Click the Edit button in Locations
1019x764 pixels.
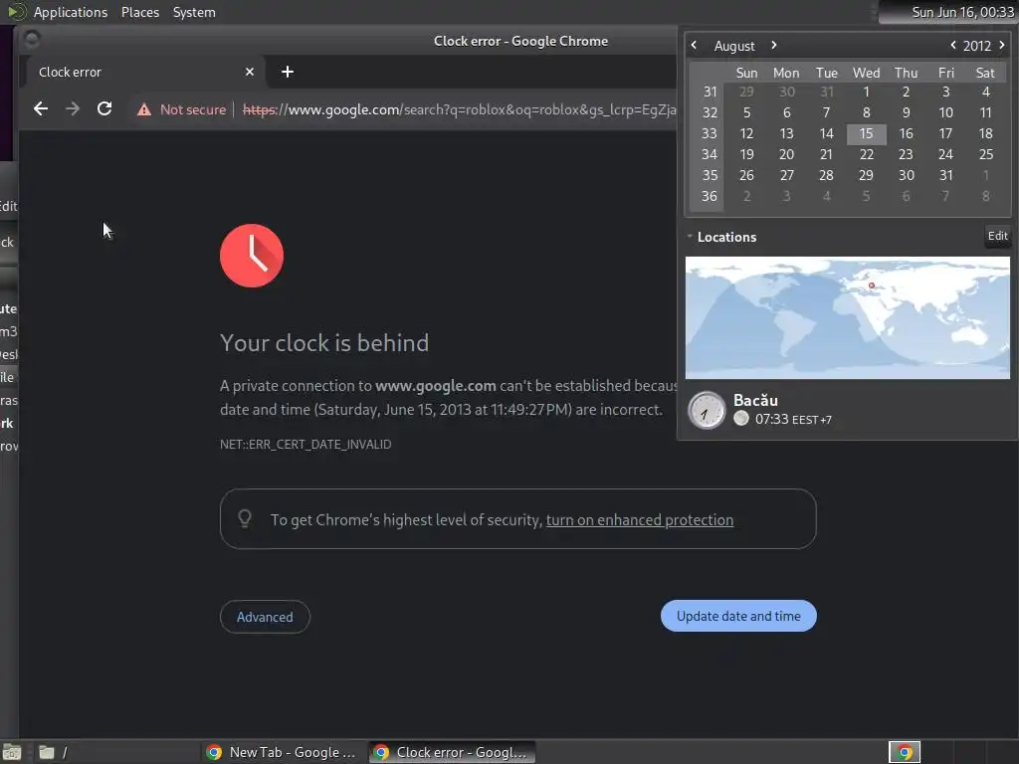pyautogui.click(x=997, y=236)
